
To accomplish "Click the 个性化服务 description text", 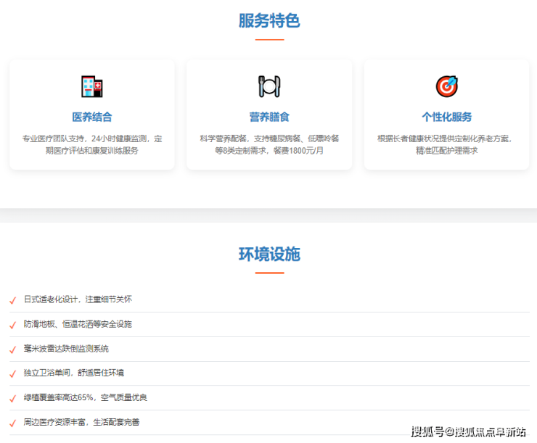I will pos(446,144).
